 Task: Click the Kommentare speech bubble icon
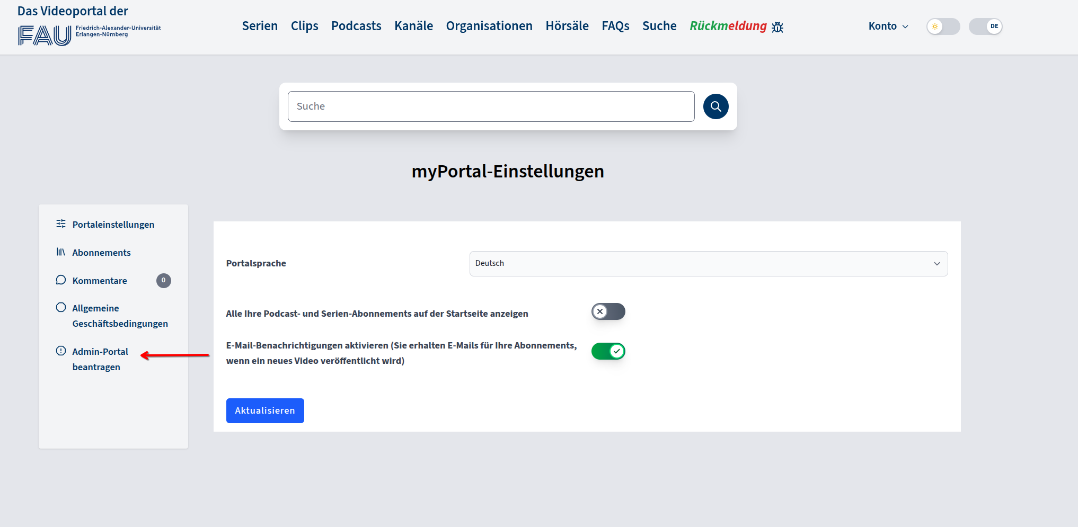(x=61, y=280)
